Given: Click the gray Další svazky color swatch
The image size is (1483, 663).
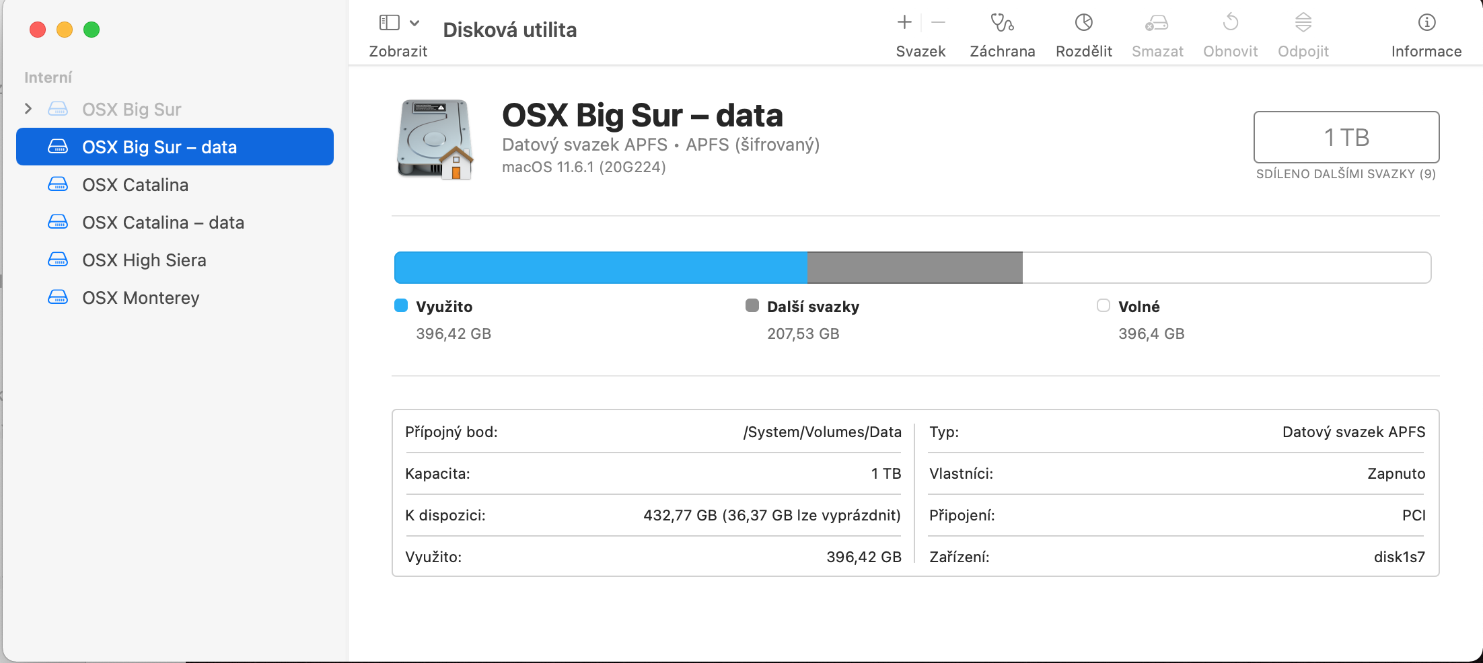Looking at the screenshot, I should (752, 306).
